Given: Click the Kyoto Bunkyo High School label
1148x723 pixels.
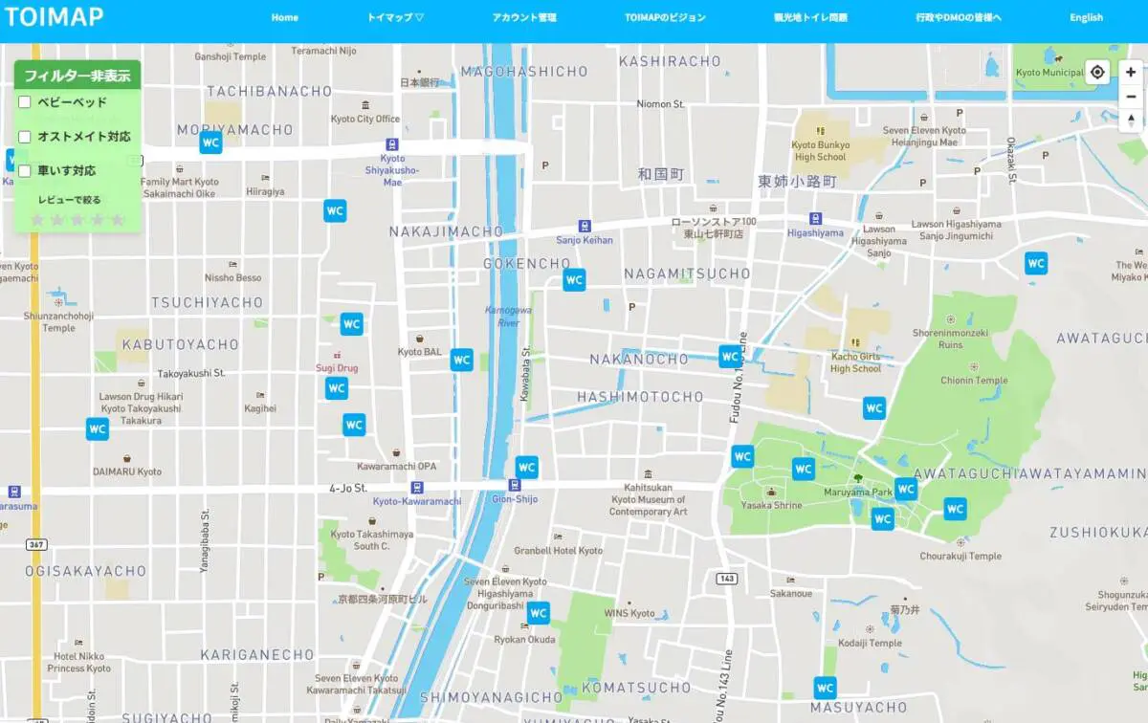Looking at the screenshot, I should tap(820, 151).
